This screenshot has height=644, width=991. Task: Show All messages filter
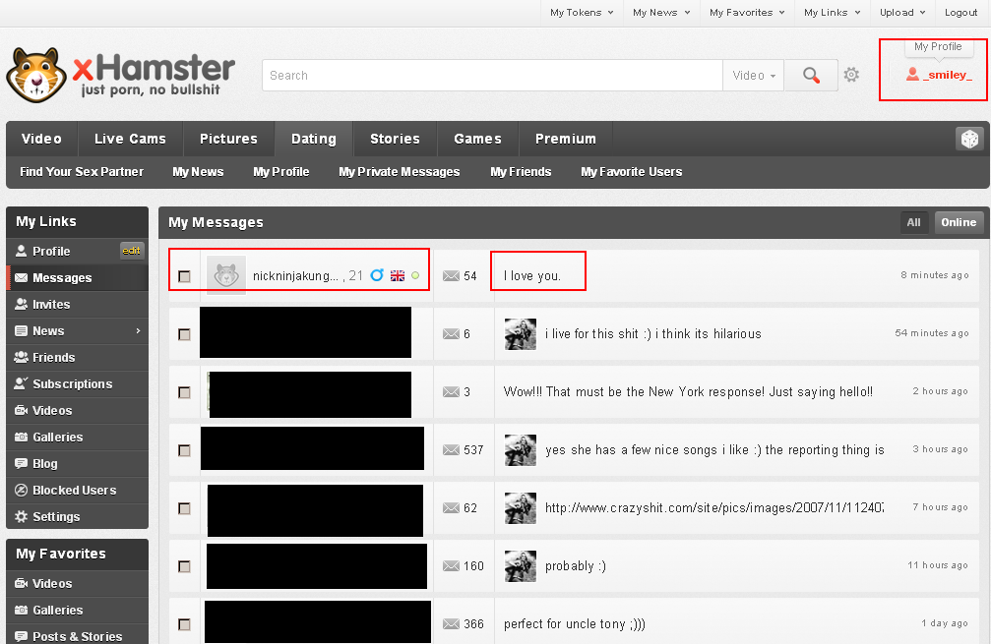[x=914, y=222]
